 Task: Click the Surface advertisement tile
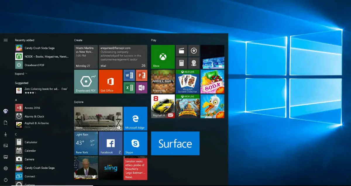(175, 143)
